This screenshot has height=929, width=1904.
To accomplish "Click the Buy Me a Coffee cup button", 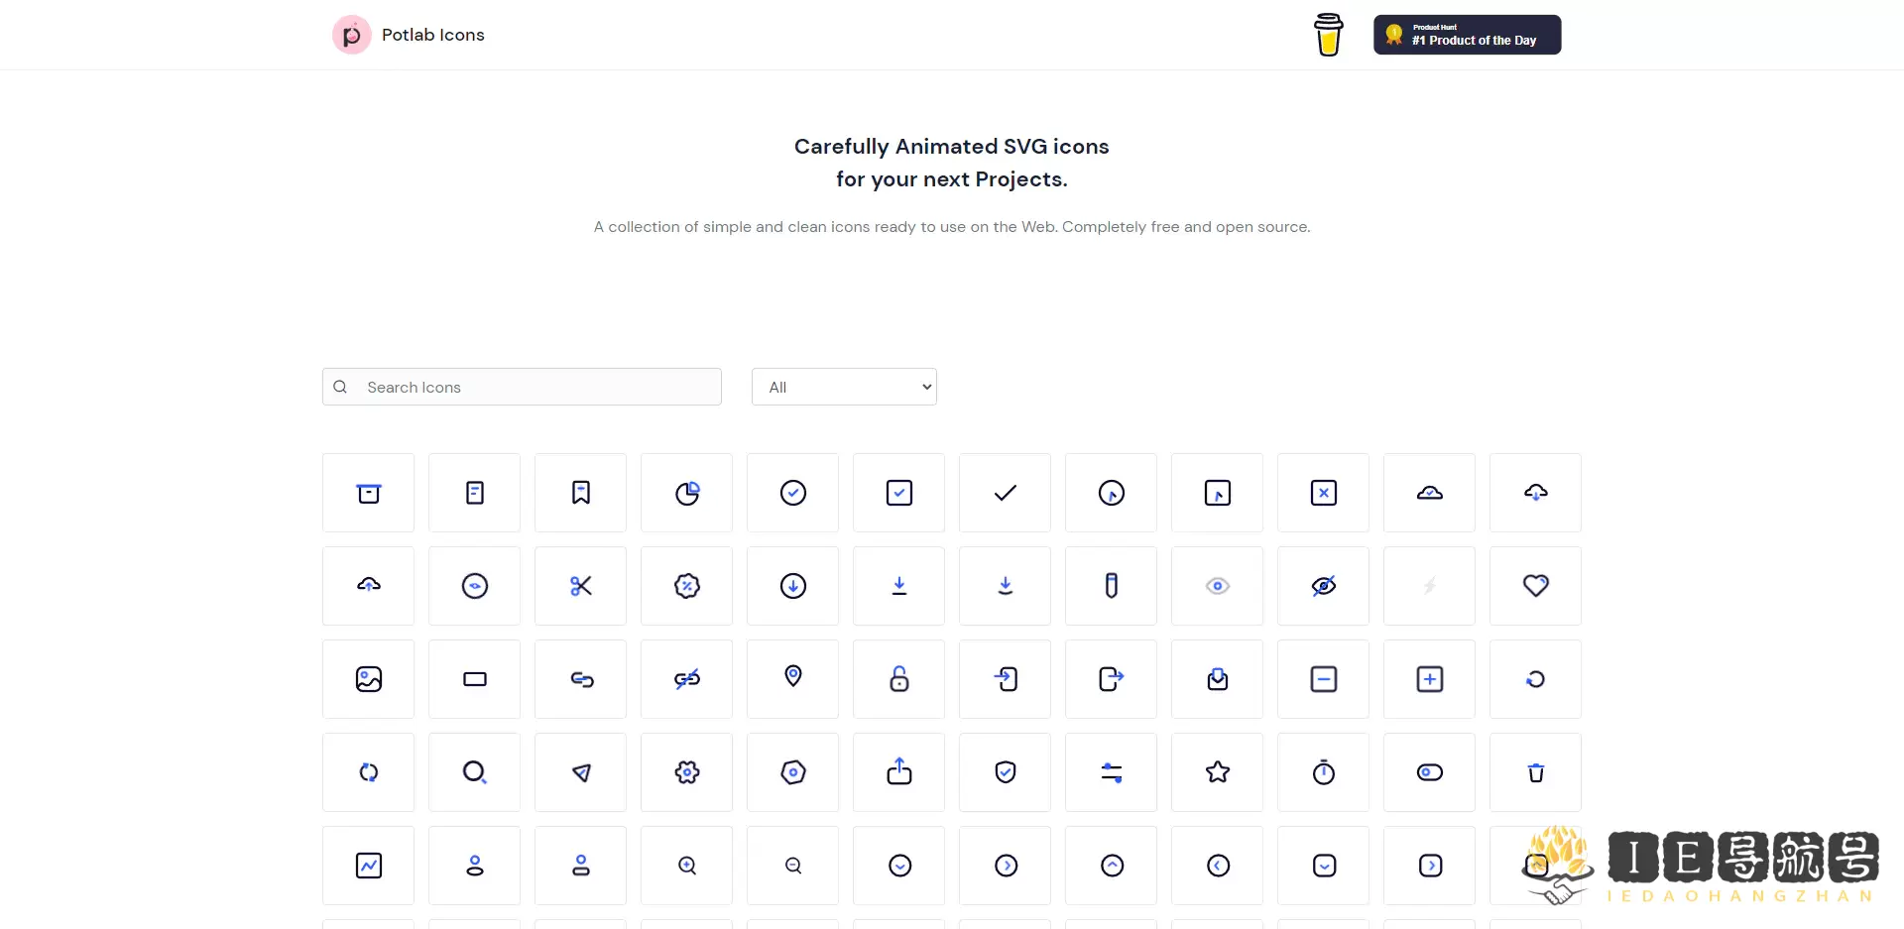I will pos(1327,35).
